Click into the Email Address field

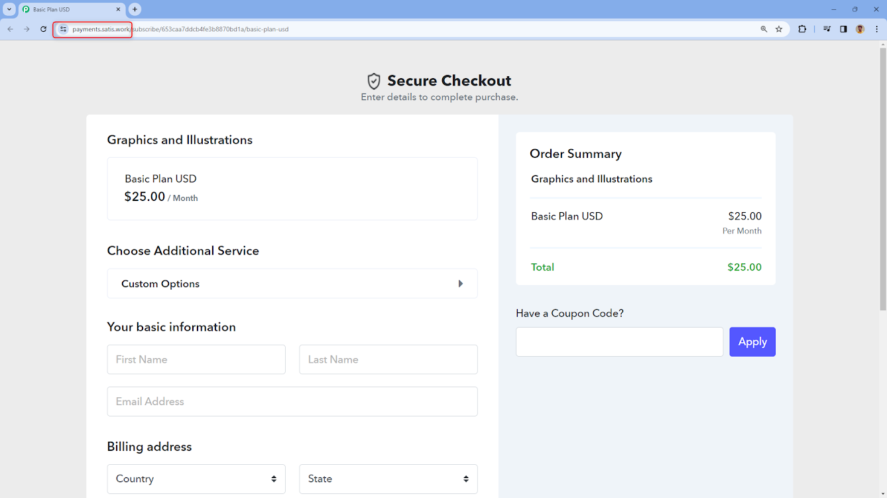(292, 401)
